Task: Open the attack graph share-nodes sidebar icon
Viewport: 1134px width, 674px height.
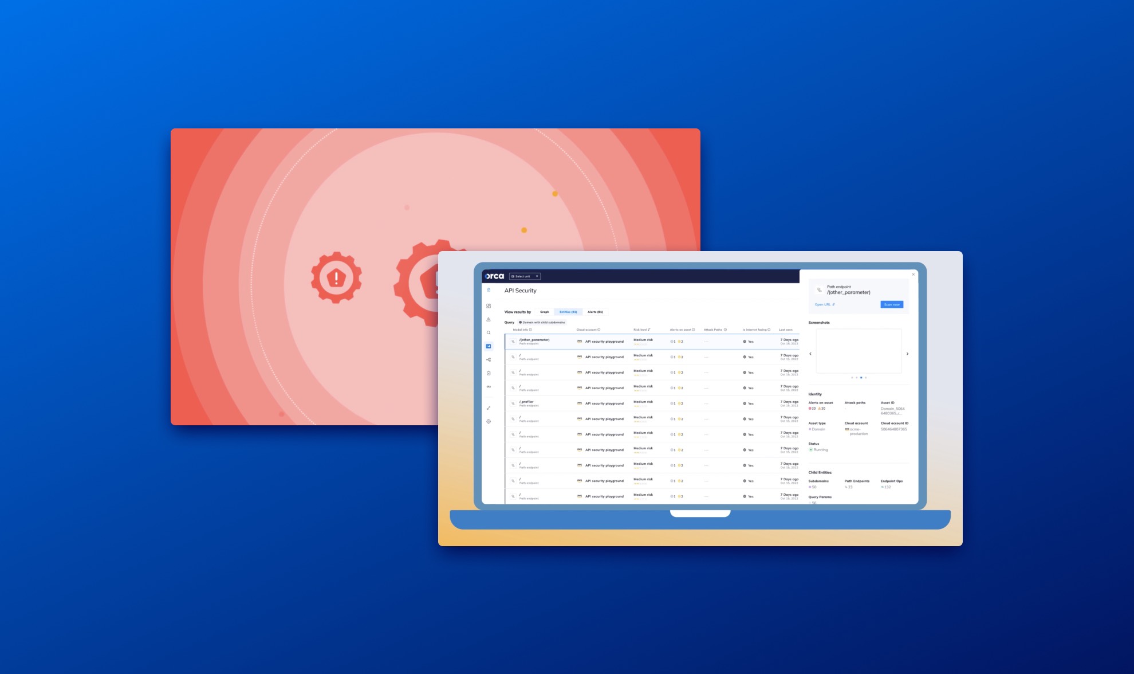Action: 489,360
